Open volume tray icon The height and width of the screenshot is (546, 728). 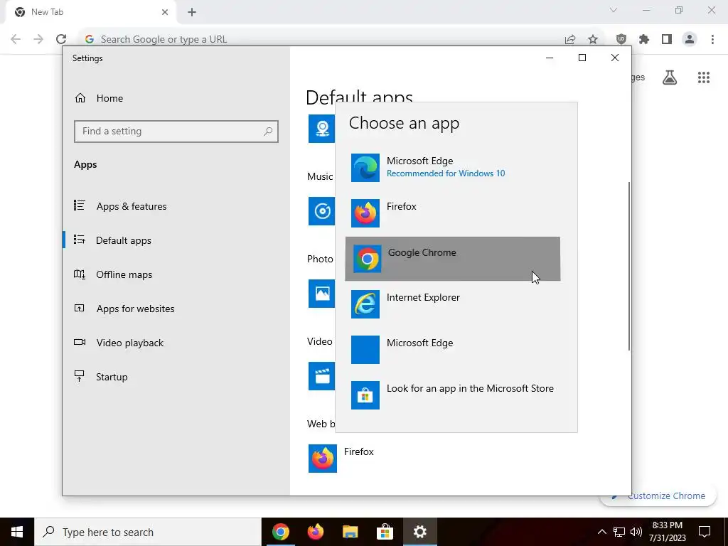click(x=636, y=532)
